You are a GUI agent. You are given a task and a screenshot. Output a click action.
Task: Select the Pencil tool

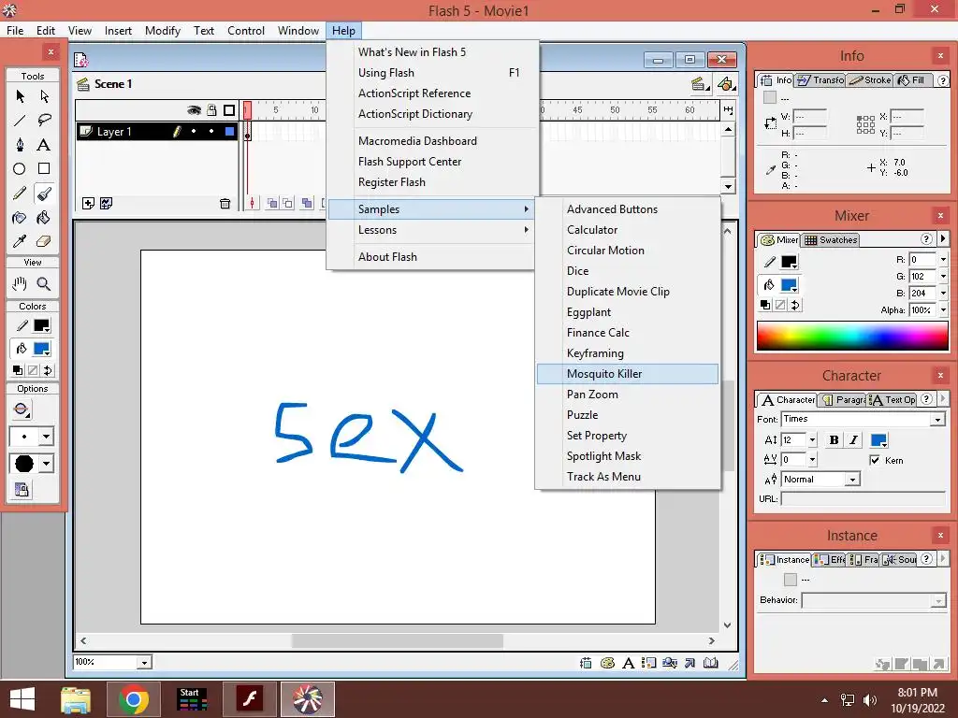coord(21,194)
